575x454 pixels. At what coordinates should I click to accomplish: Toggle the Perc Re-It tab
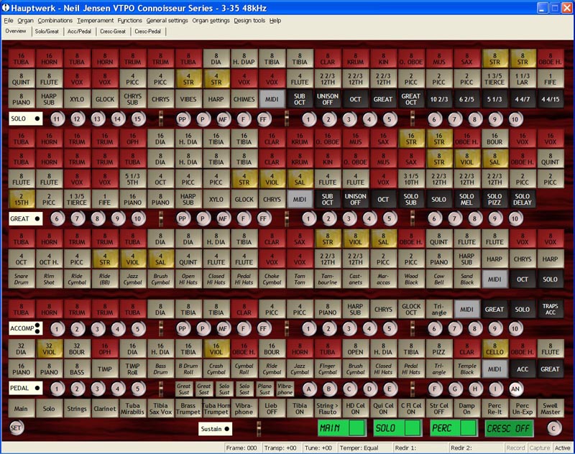point(494,409)
